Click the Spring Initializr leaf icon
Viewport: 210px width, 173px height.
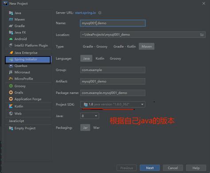point(11,59)
